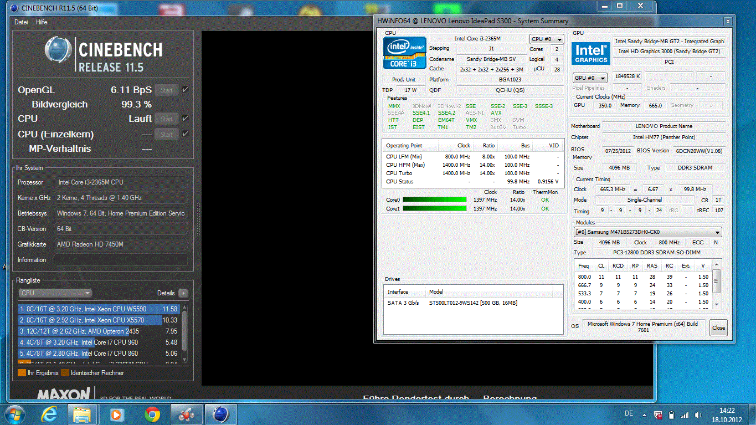Click the Information text field in Cinebench
This screenshot has height=425, width=756.
pos(121,260)
